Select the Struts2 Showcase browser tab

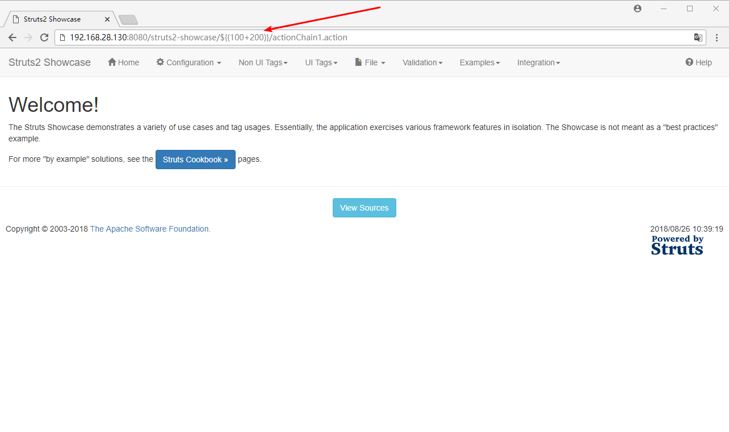click(61, 19)
